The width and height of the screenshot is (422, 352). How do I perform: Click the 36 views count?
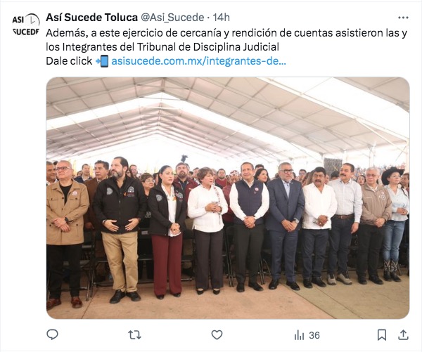click(x=314, y=335)
